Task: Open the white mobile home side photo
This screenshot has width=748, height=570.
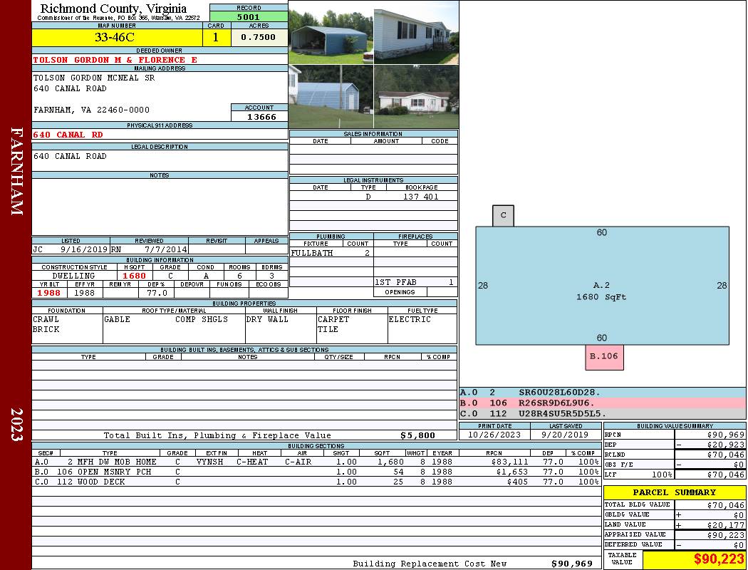Action: (416, 33)
